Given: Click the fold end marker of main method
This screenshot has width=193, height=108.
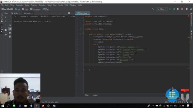Looking at the screenshot, I should pyautogui.click(x=84, y=70).
